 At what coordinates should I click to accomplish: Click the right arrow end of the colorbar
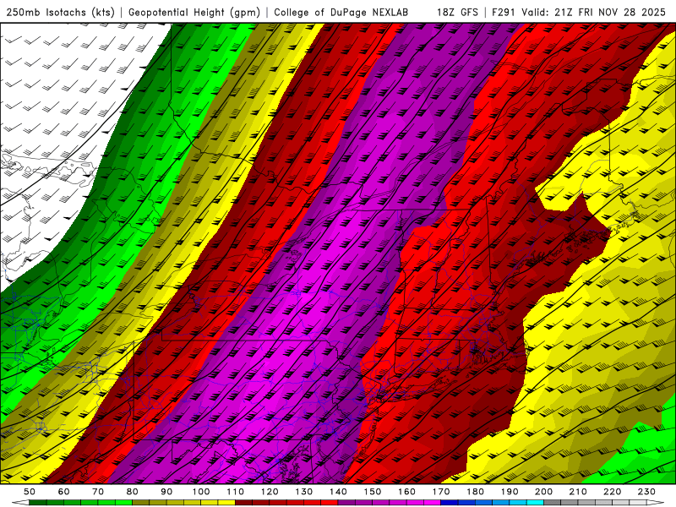[x=656, y=502]
